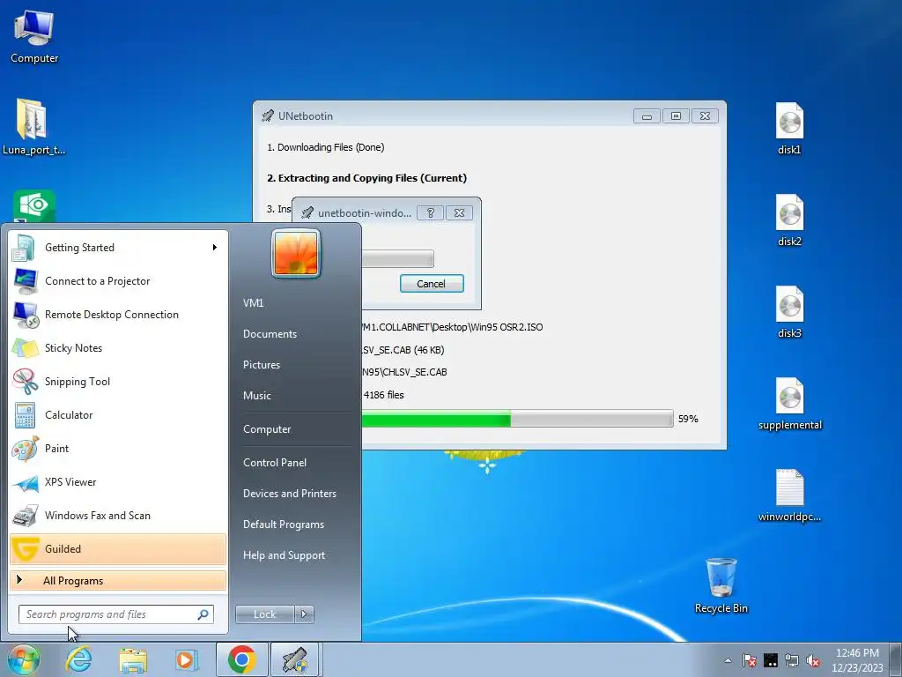The image size is (902, 677).
Task: Click the black square tray icon
Action: (770, 660)
